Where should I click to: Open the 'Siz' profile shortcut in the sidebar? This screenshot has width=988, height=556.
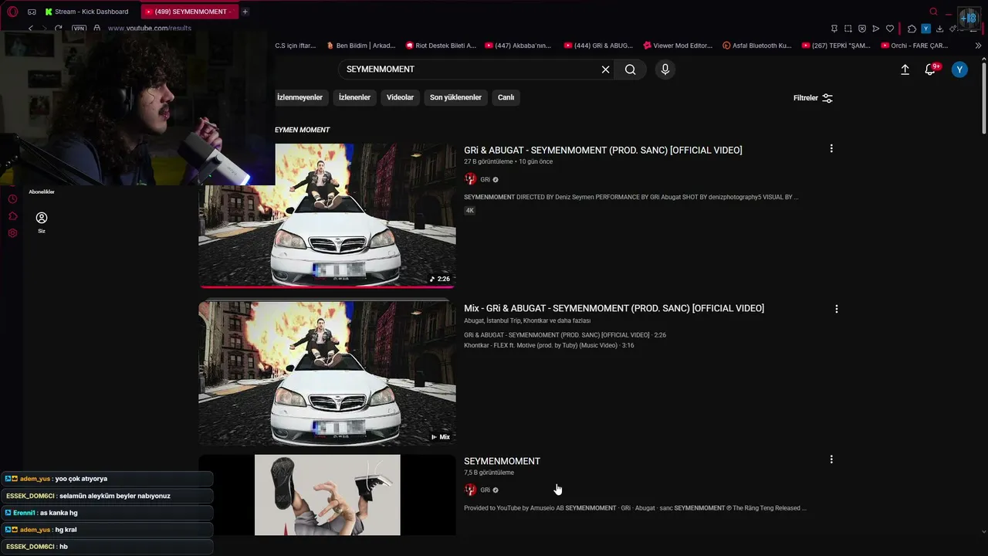point(42,222)
